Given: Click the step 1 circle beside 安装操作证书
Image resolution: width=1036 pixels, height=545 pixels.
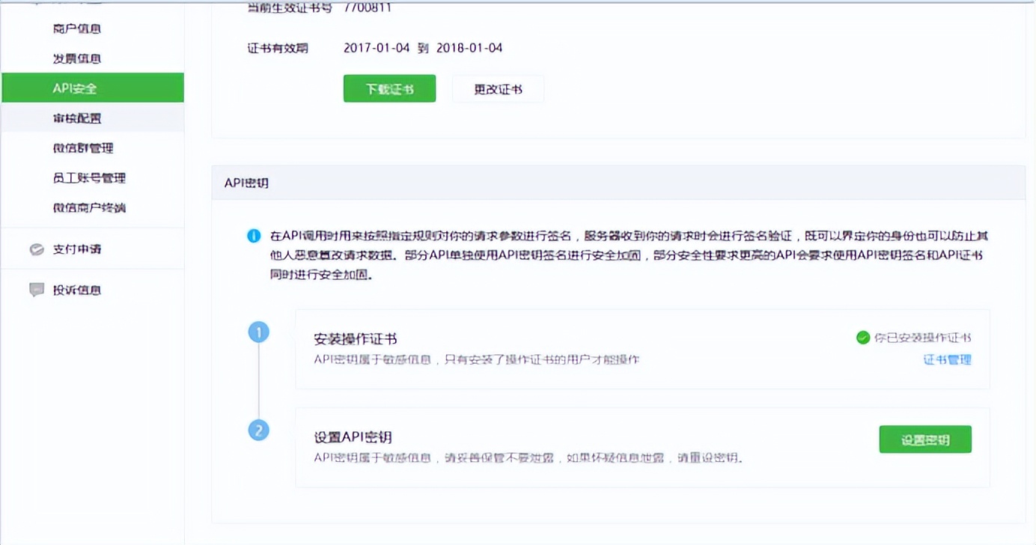Looking at the screenshot, I should (258, 331).
